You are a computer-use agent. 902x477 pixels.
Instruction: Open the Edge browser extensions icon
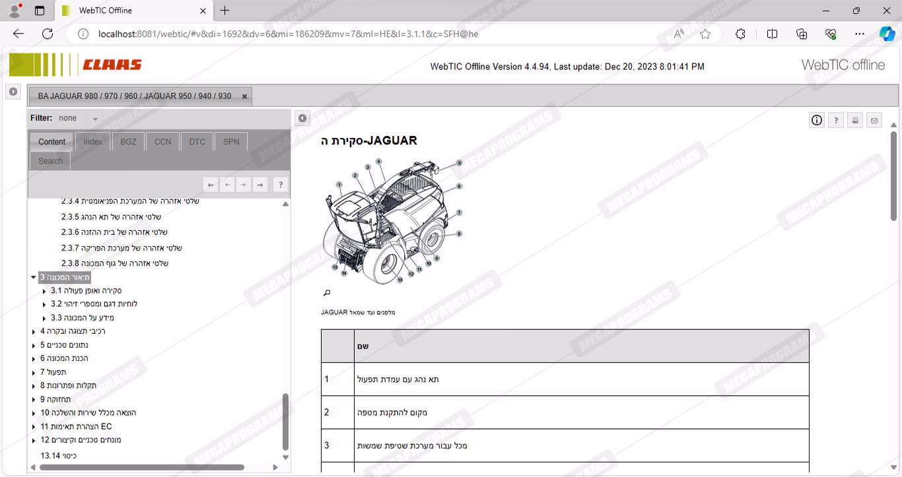[x=740, y=34]
